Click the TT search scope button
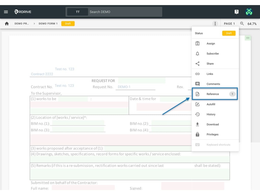This screenshot has width=260, height=195. [78, 12]
